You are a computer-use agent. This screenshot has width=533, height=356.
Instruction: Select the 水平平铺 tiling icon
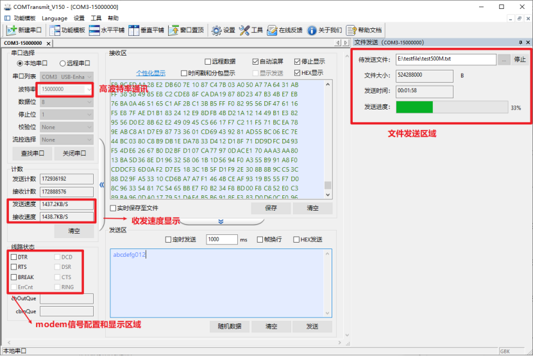(94, 30)
